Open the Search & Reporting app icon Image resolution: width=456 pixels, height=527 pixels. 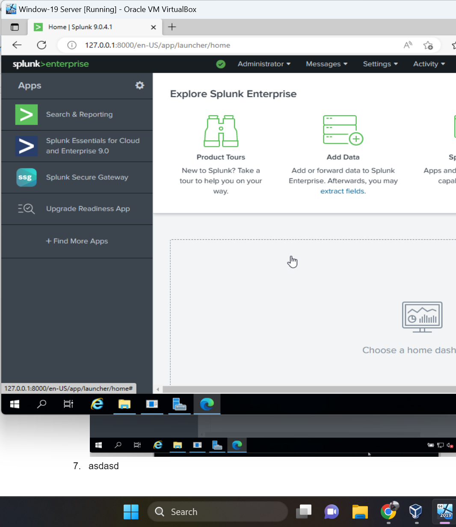27,115
